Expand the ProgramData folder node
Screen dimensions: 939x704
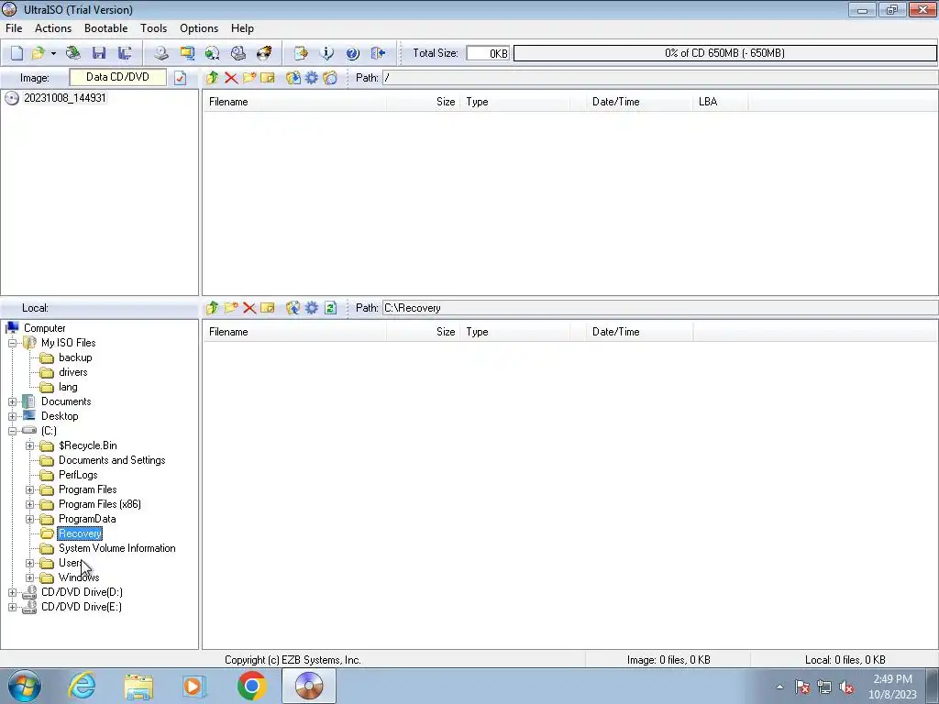tap(29, 519)
